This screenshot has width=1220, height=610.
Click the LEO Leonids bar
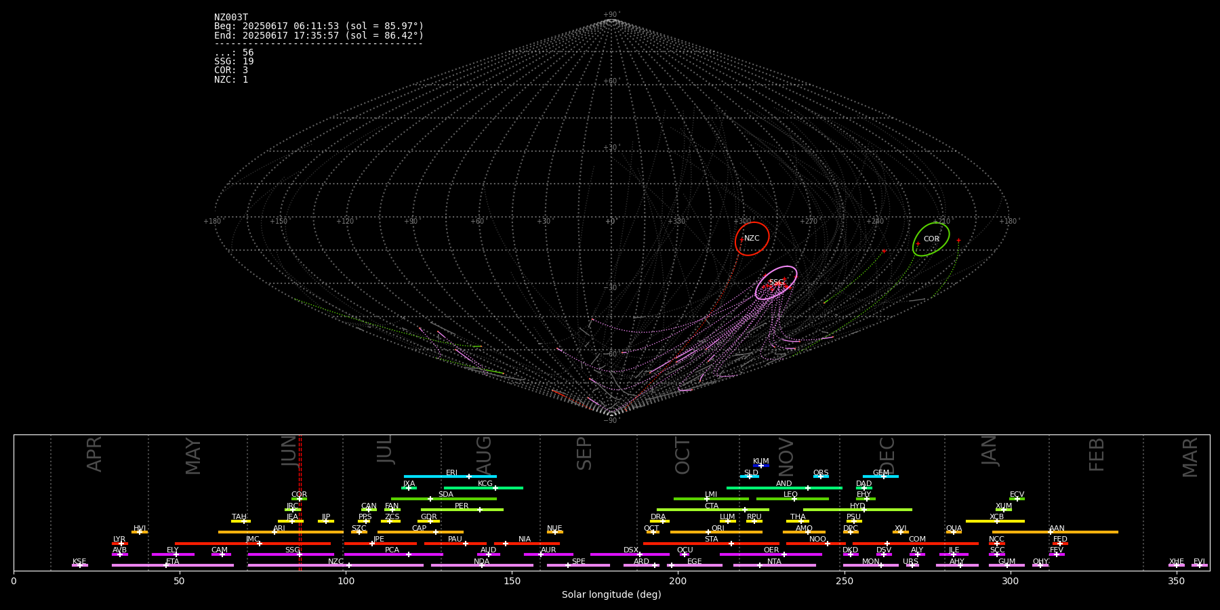pos(792,499)
